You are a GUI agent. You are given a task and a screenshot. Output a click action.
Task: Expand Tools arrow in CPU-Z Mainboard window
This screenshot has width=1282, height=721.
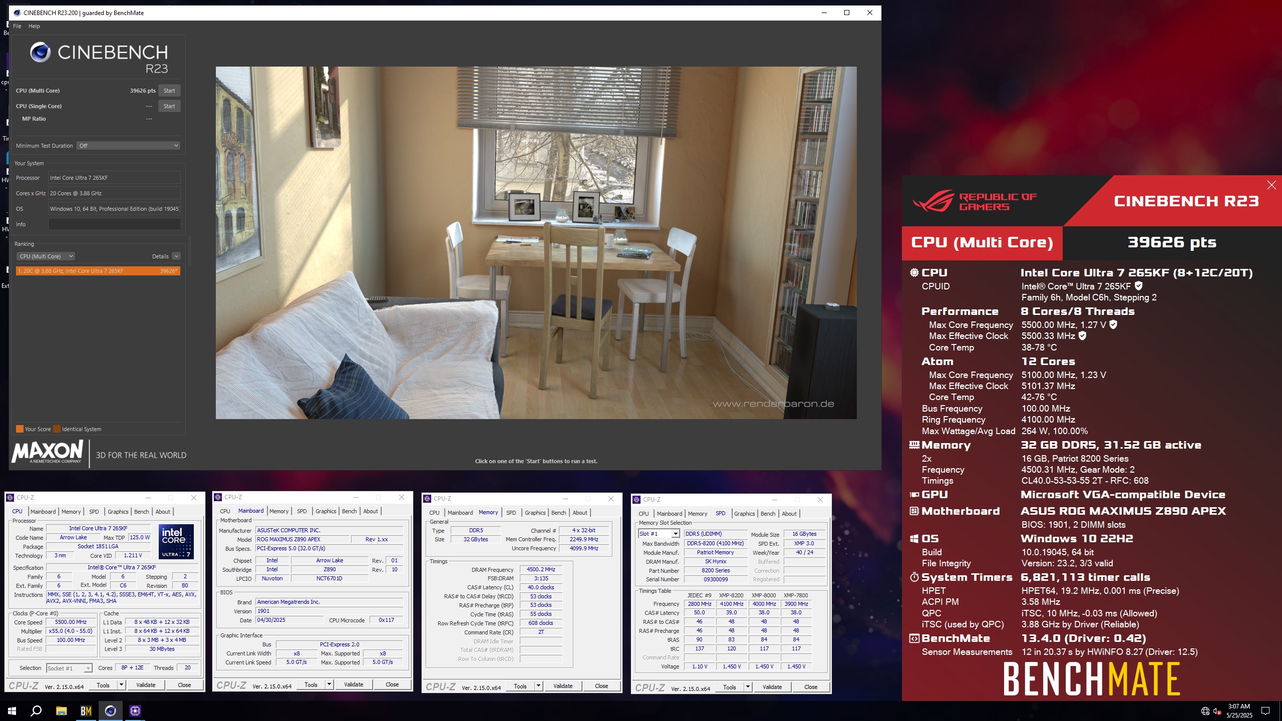(x=329, y=684)
